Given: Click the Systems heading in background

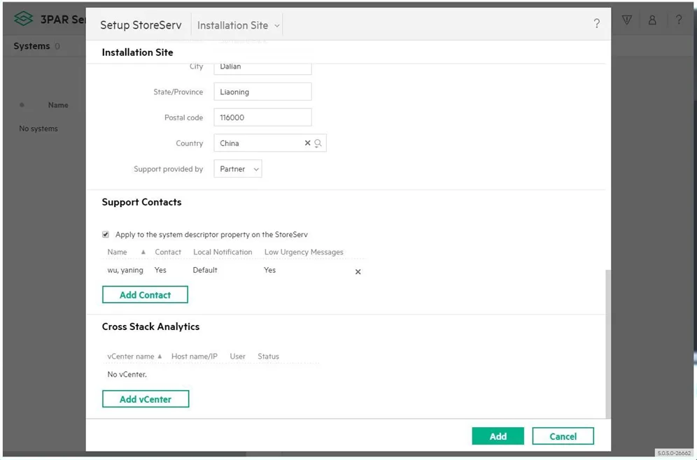Looking at the screenshot, I should coord(31,46).
